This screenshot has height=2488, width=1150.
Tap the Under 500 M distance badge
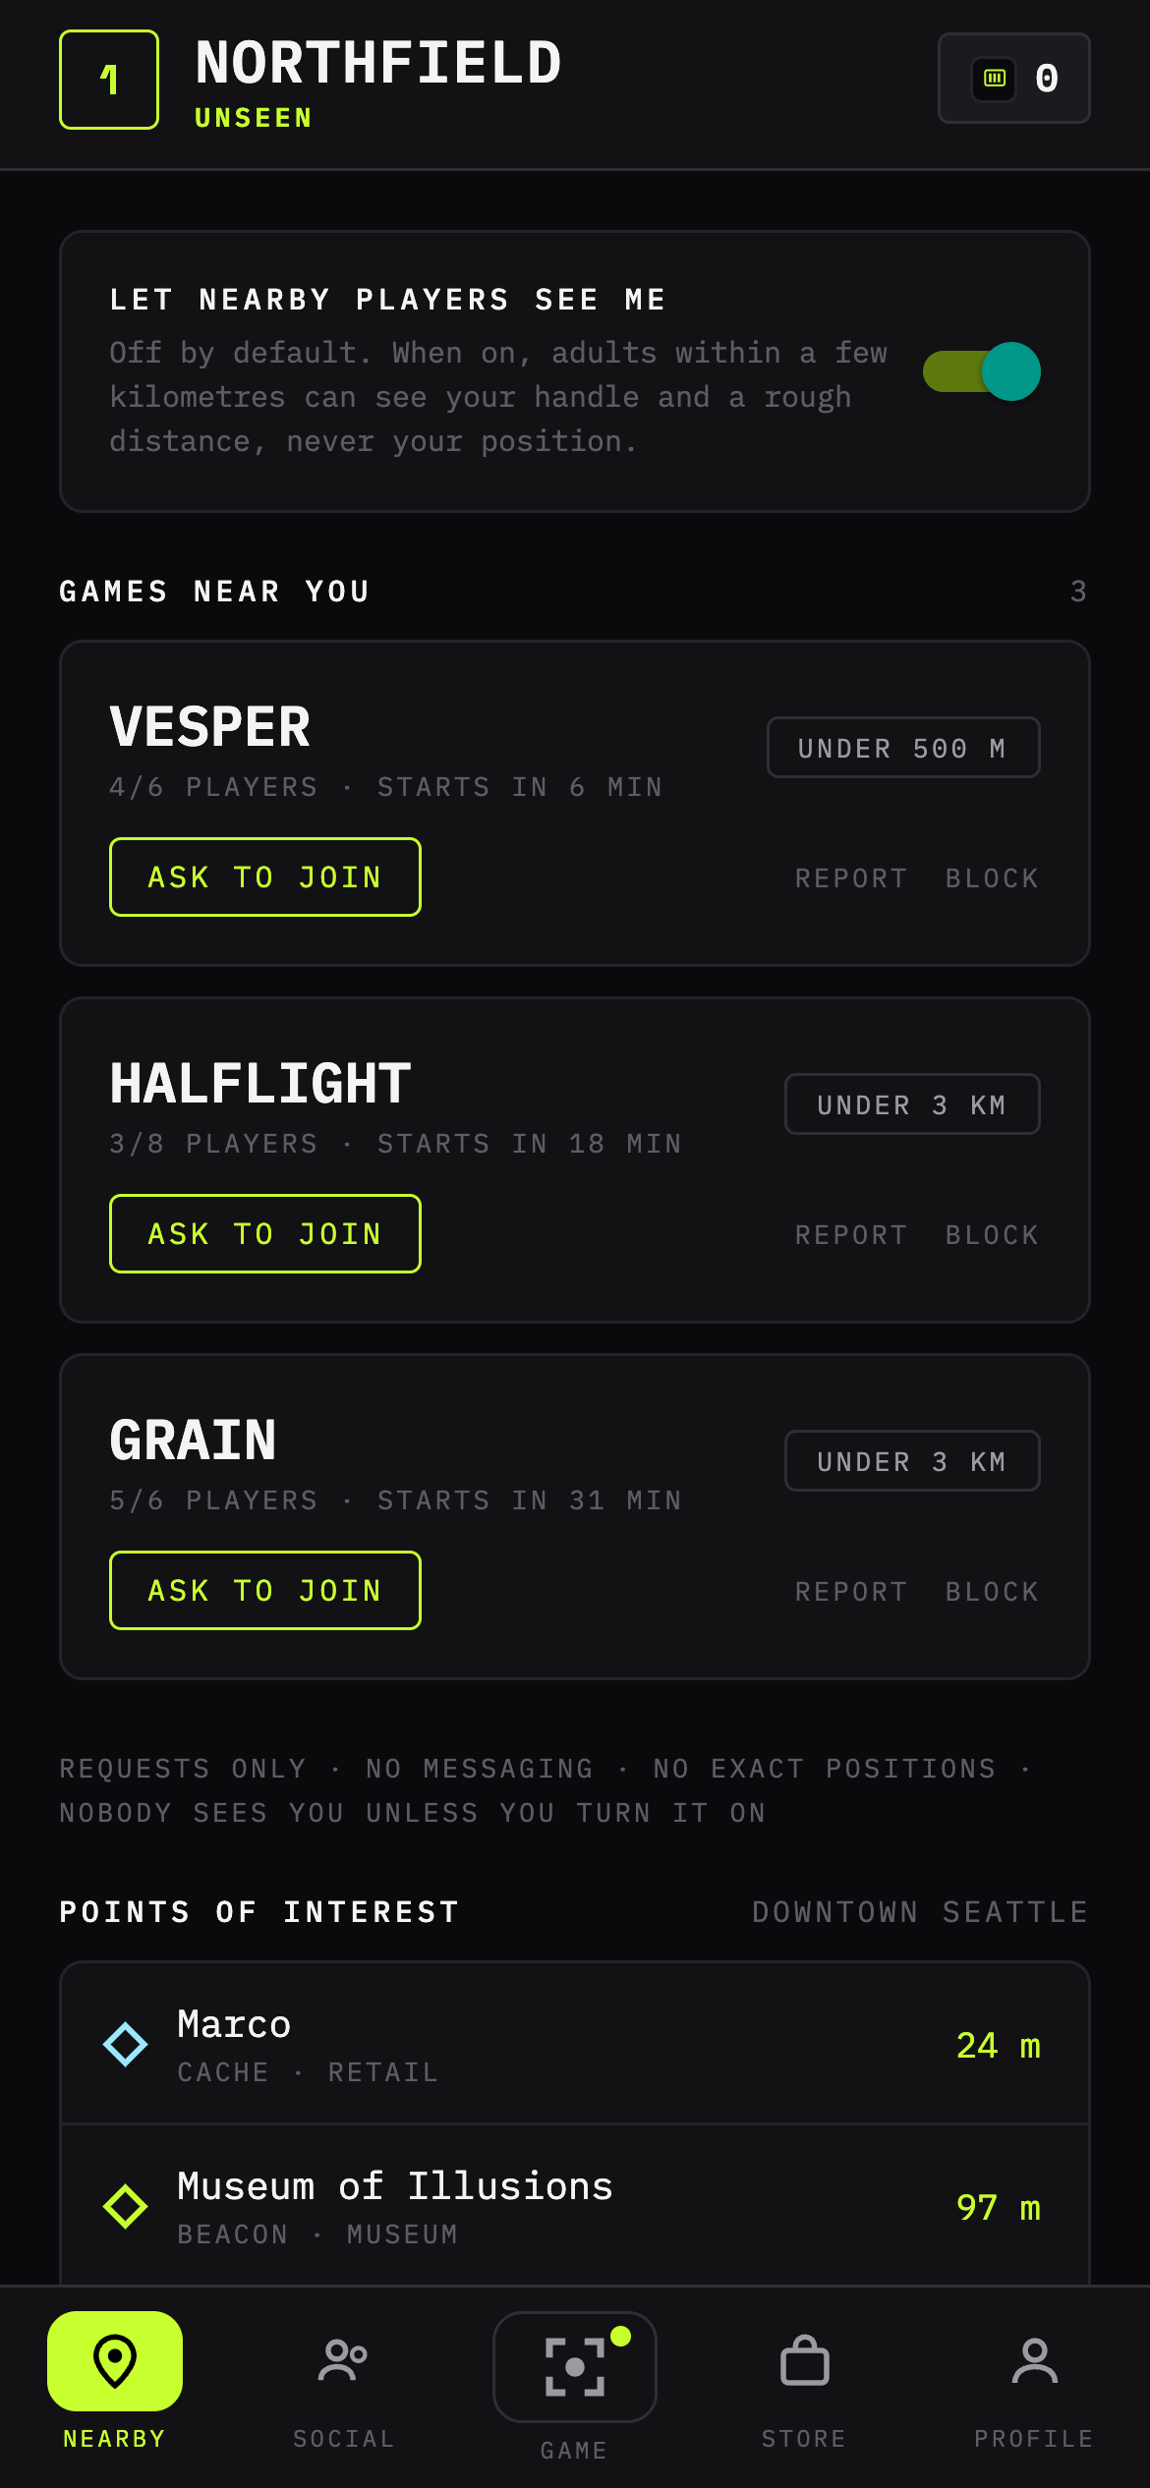(x=903, y=748)
